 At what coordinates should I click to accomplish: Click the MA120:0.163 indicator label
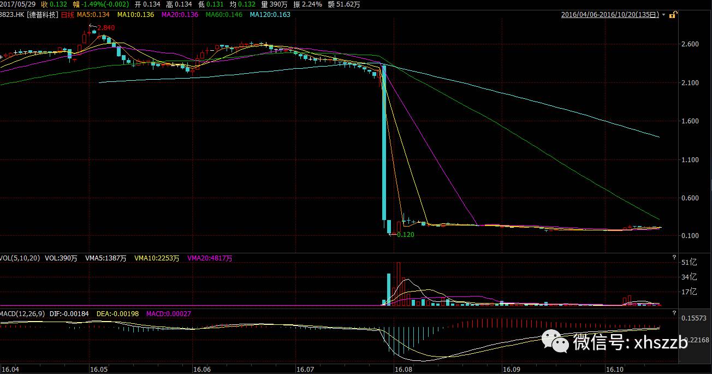[x=270, y=15]
